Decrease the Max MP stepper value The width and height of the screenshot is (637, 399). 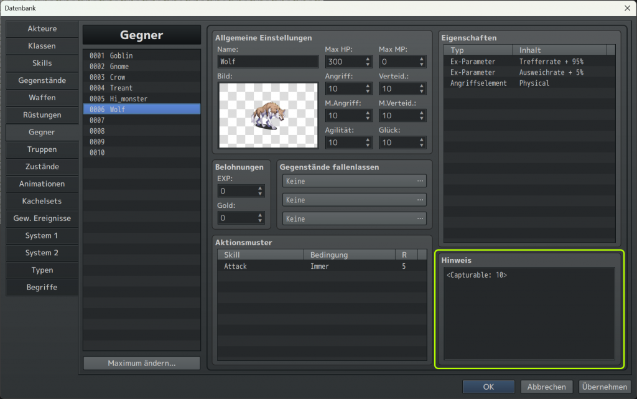422,65
